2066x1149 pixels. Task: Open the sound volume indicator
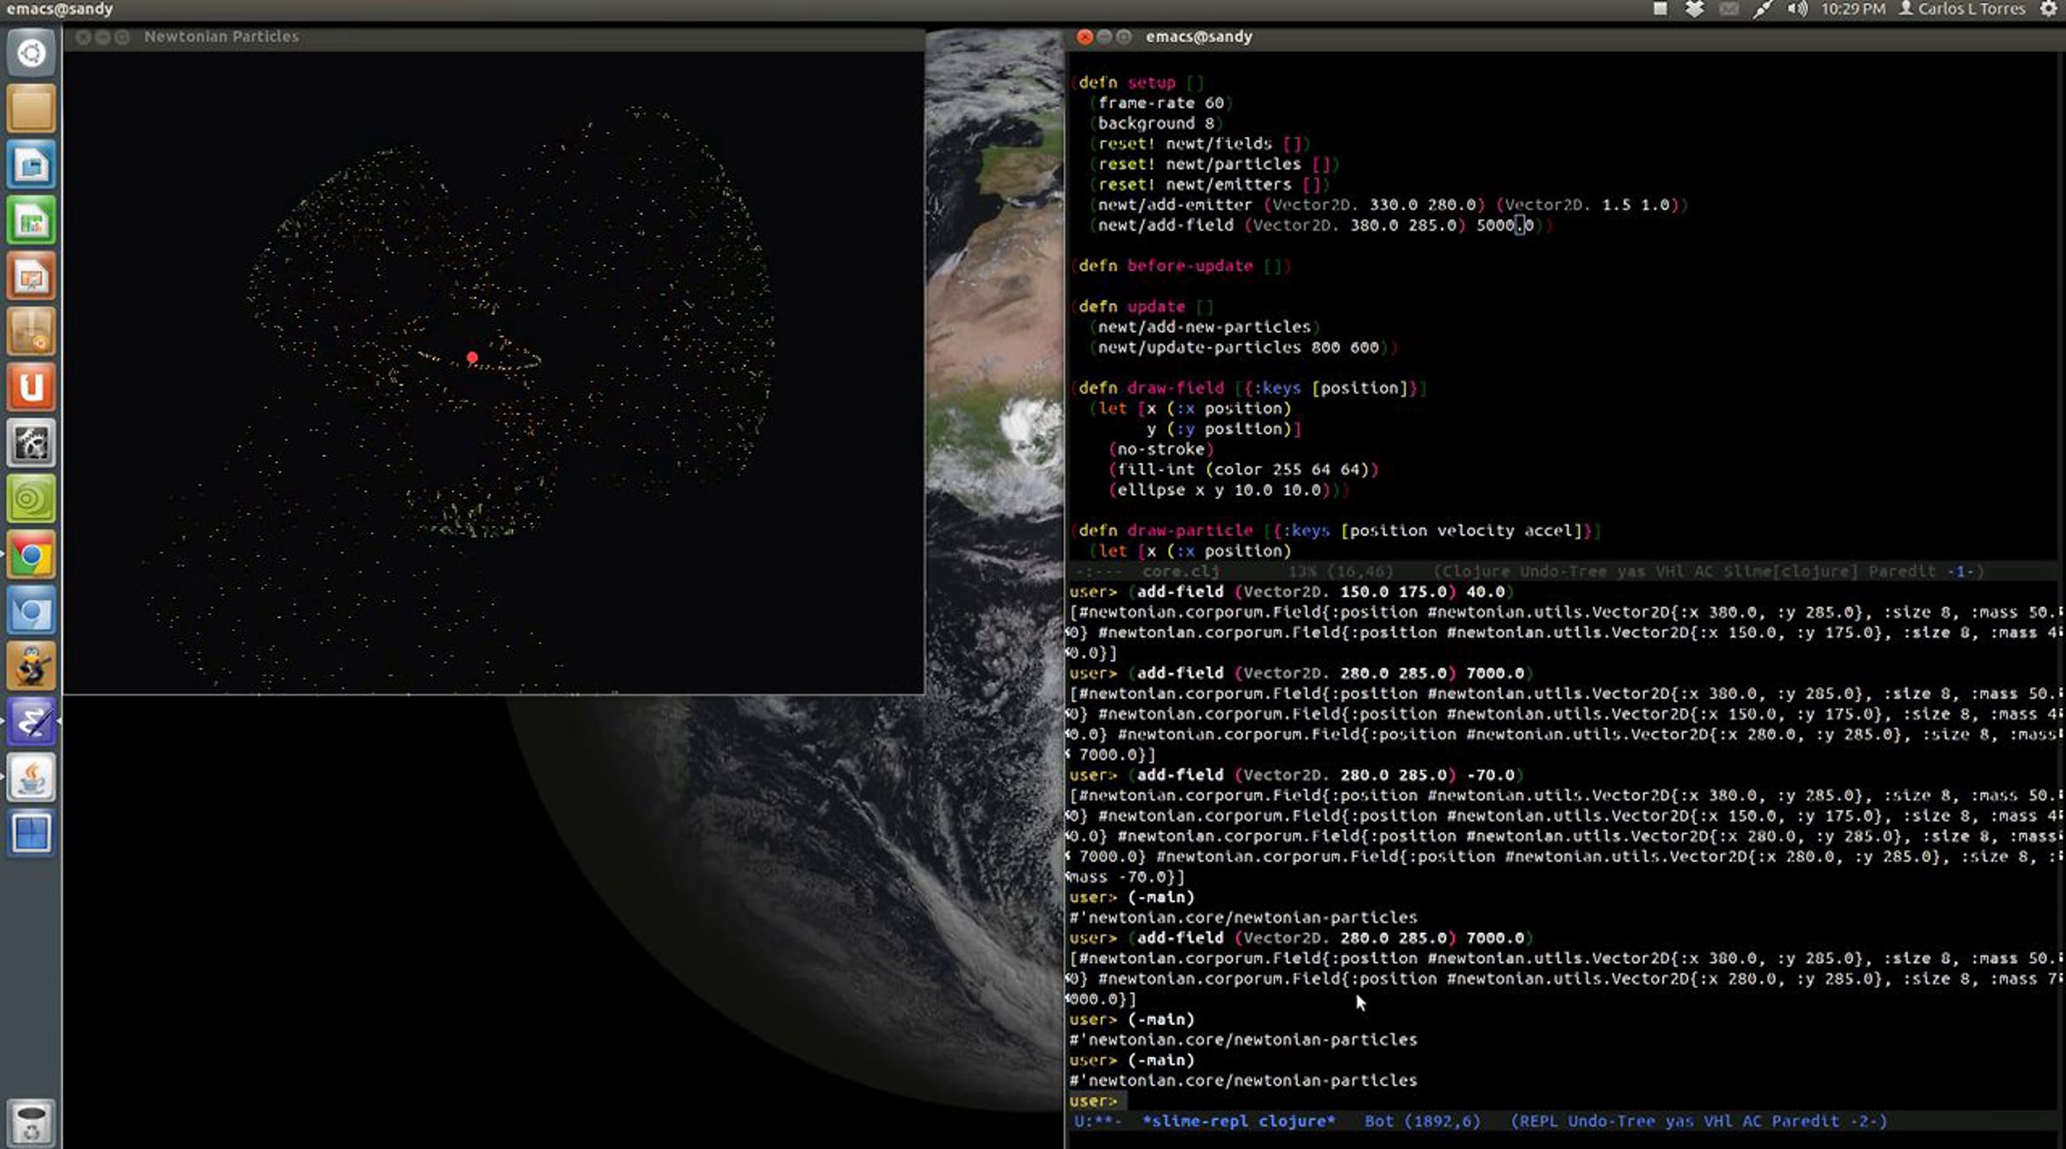pos(1797,9)
